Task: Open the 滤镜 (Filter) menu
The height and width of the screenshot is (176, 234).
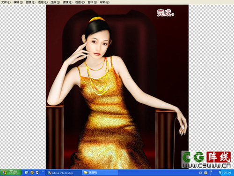Action: 67,2
